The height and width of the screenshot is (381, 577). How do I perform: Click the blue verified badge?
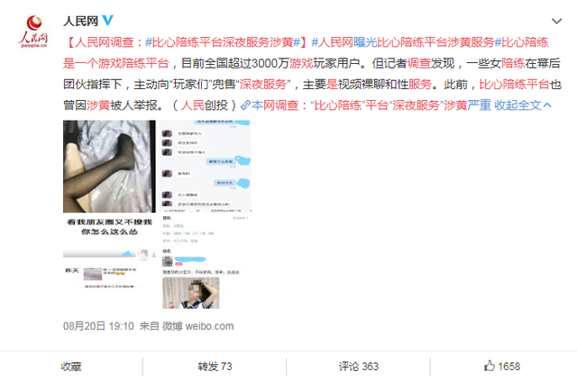point(107,20)
